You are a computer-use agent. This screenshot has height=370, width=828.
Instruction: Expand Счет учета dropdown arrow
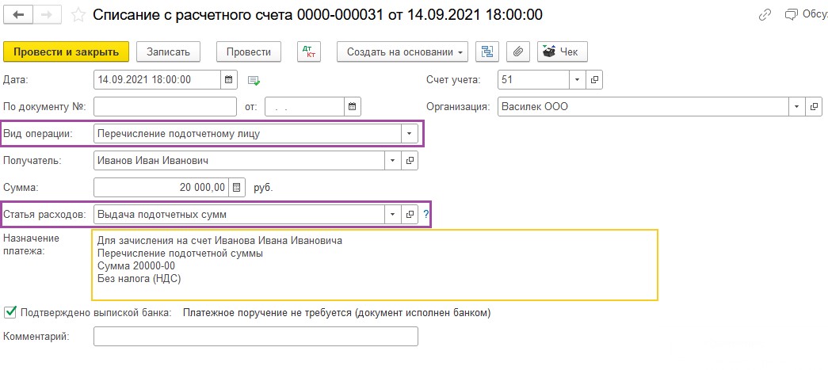(x=577, y=80)
